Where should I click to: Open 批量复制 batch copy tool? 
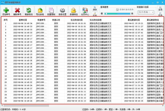click(x=51, y=10)
